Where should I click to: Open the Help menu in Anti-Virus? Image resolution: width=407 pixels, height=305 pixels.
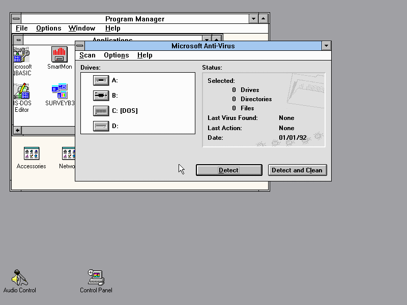[145, 55]
